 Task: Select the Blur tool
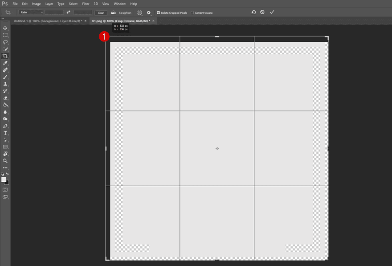5,112
